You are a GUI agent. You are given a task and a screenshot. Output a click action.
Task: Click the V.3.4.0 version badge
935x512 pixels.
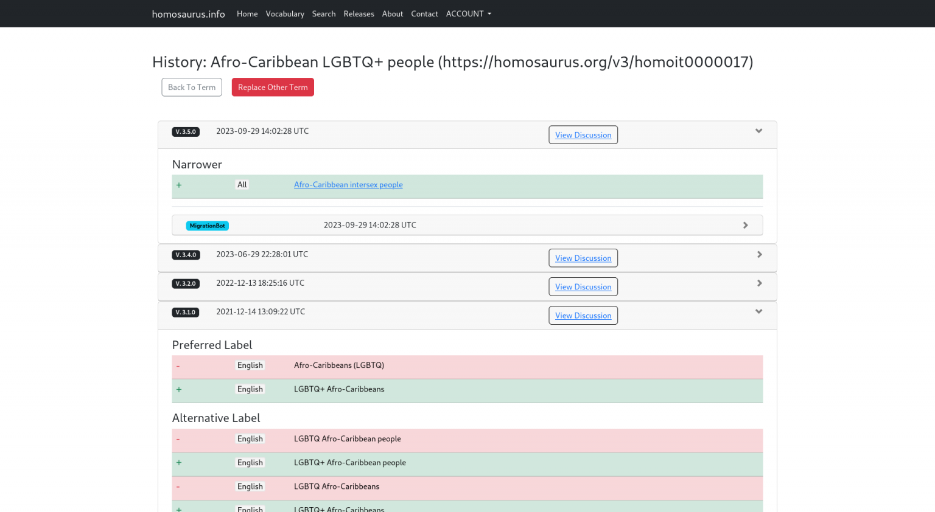[x=186, y=255]
